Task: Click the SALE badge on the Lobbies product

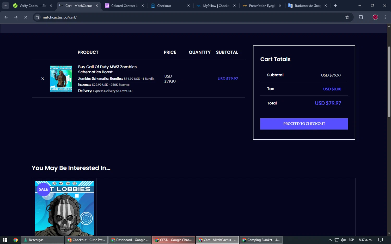Action: pyautogui.click(x=43, y=189)
